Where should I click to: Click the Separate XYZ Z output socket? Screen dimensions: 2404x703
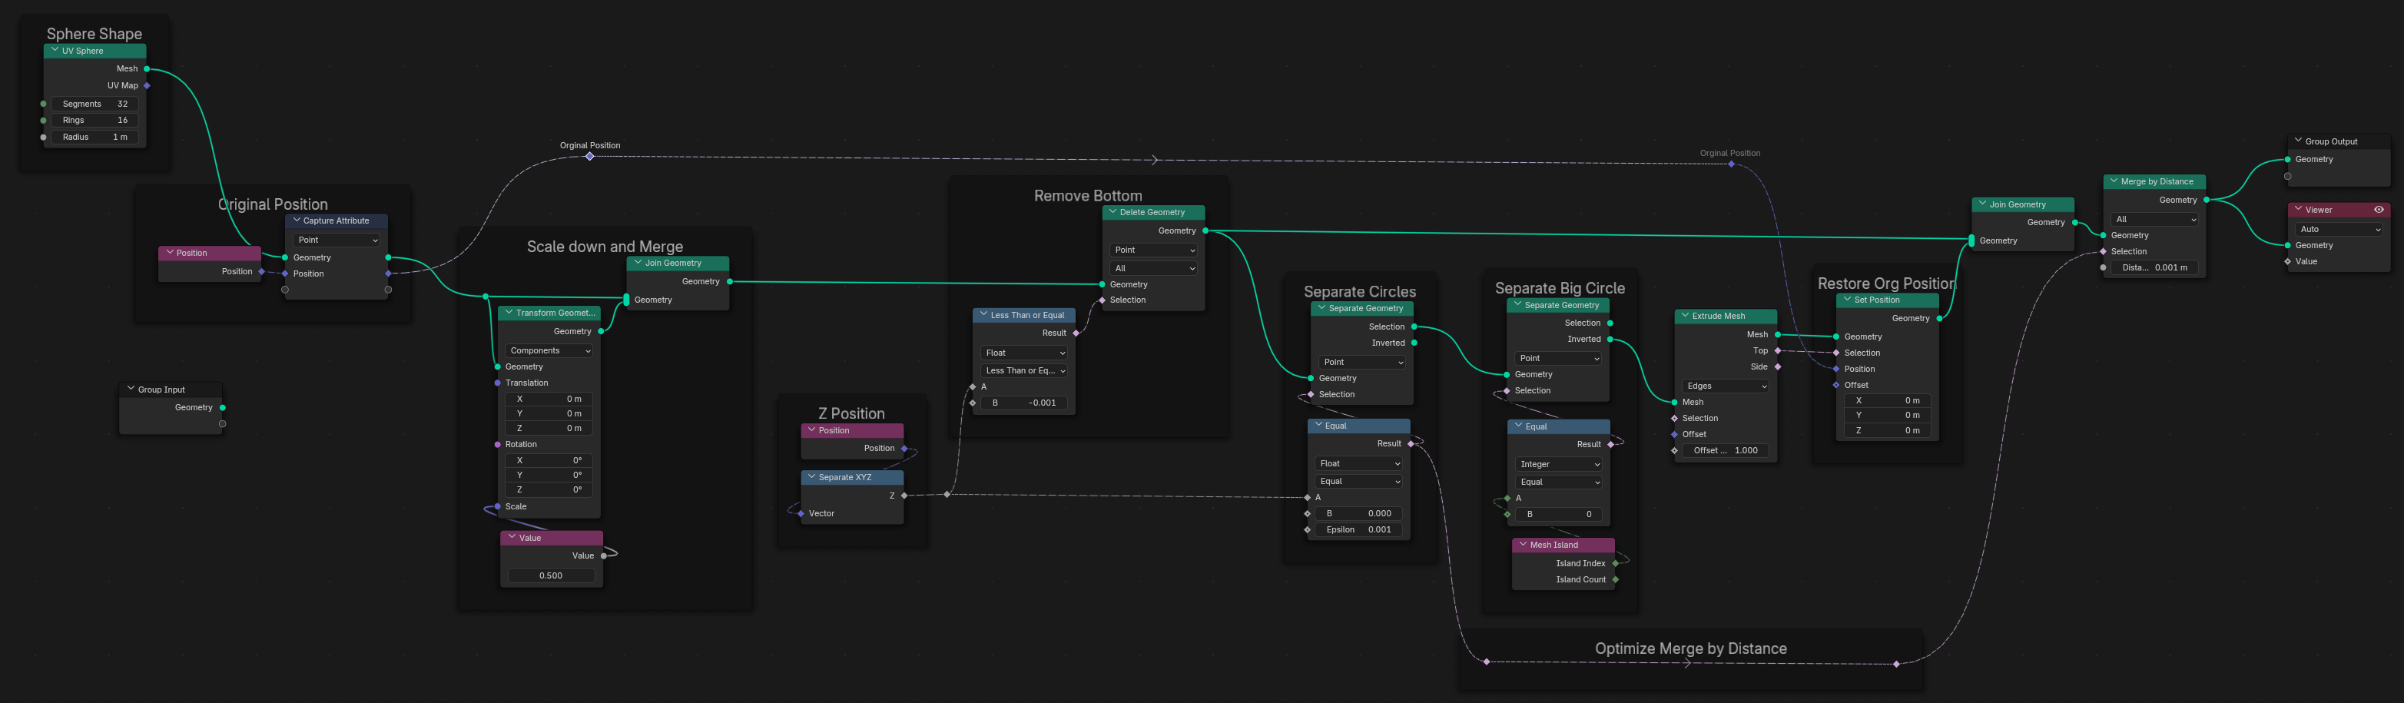pos(904,496)
